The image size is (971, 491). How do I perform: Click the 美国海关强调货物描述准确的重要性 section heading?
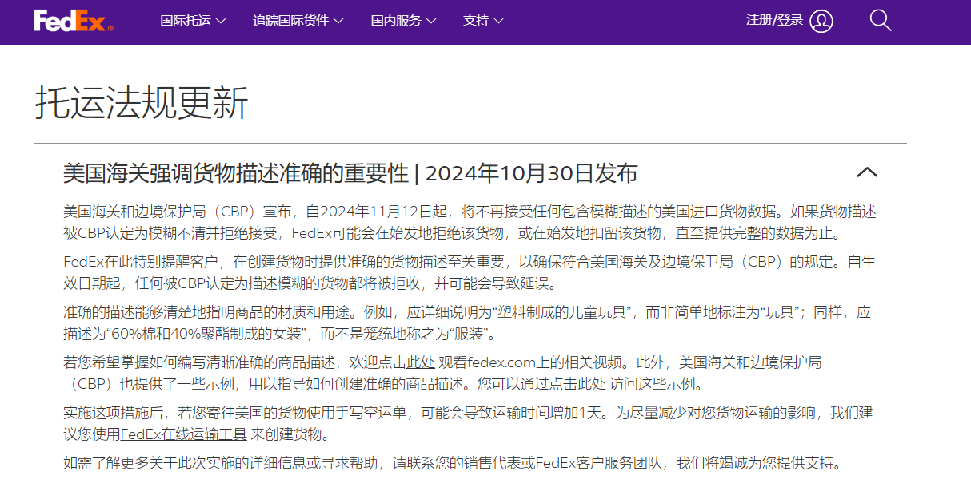click(x=350, y=173)
